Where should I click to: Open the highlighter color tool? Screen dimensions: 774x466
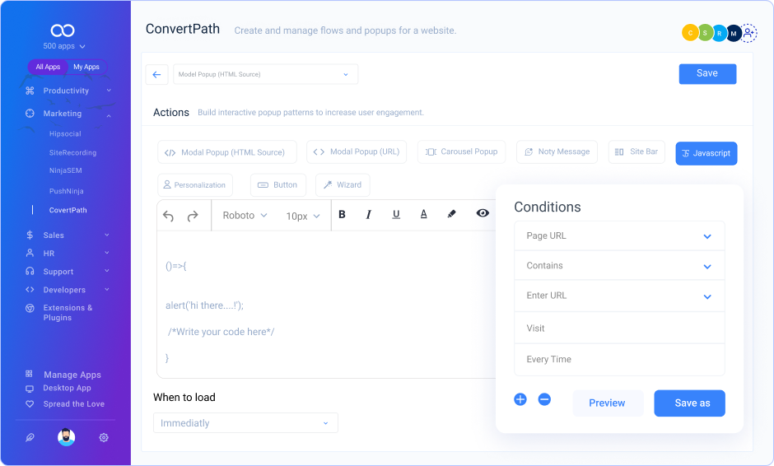click(451, 214)
